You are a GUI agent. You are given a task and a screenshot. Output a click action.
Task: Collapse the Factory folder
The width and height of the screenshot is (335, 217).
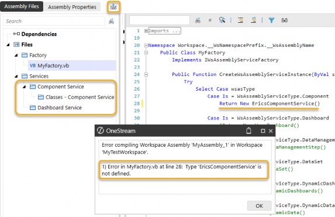pyautogui.click(x=16, y=55)
